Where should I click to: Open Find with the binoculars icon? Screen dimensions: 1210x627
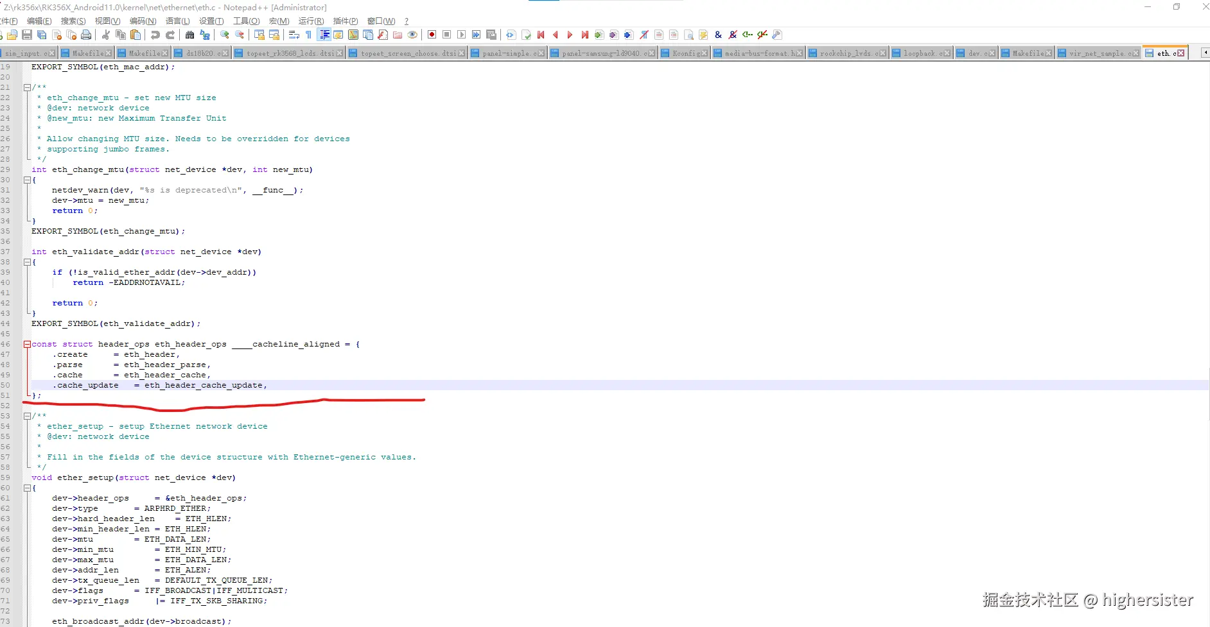point(190,35)
